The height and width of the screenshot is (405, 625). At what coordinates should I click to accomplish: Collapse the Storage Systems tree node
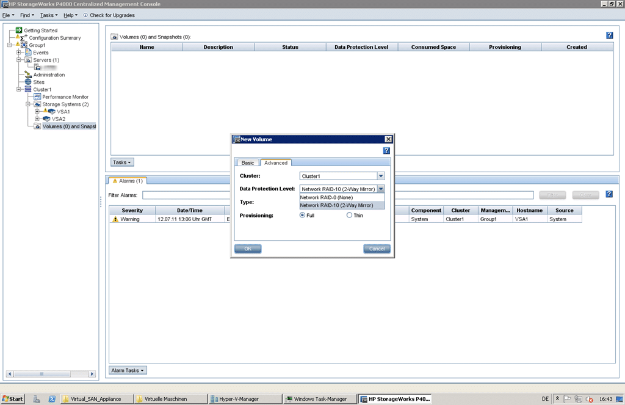click(28, 104)
